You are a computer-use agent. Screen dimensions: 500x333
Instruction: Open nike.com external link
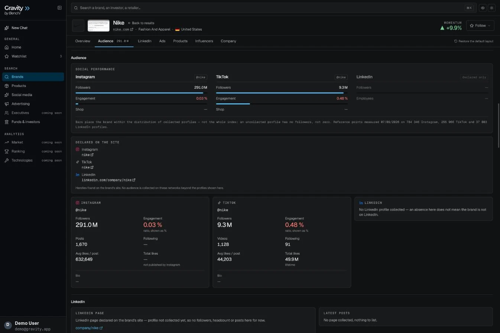[x=123, y=29]
